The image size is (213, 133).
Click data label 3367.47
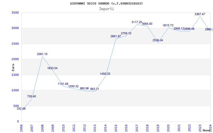click(200, 14)
